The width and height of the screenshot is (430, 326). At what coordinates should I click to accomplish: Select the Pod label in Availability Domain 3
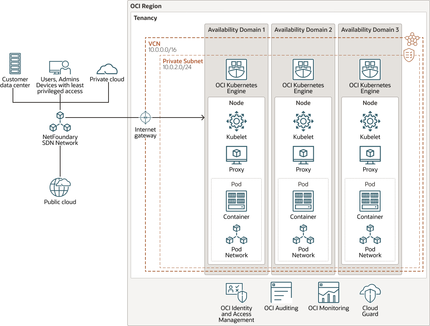(x=370, y=184)
